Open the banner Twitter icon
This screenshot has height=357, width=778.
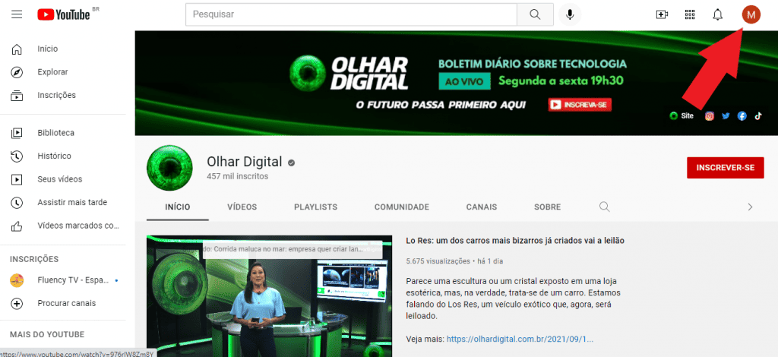(726, 116)
